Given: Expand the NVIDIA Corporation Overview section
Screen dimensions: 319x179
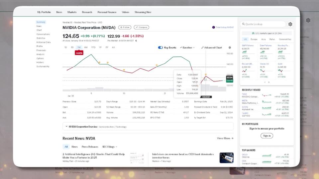Looking at the screenshot, I should (x=148, y=127).
